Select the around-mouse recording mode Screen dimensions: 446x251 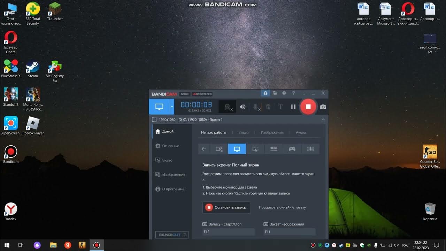coord(255,149)
